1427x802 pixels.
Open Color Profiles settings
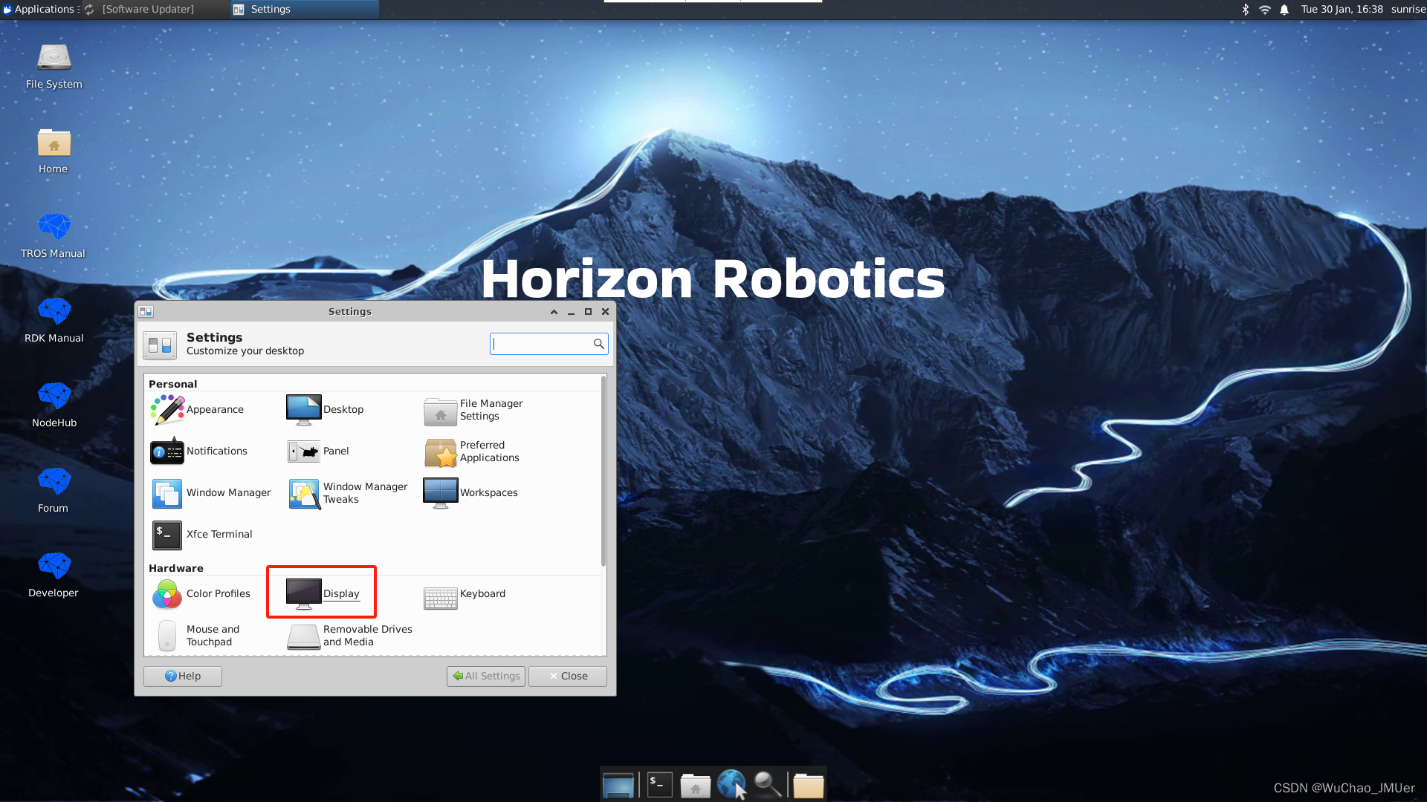tap(201, 593)
